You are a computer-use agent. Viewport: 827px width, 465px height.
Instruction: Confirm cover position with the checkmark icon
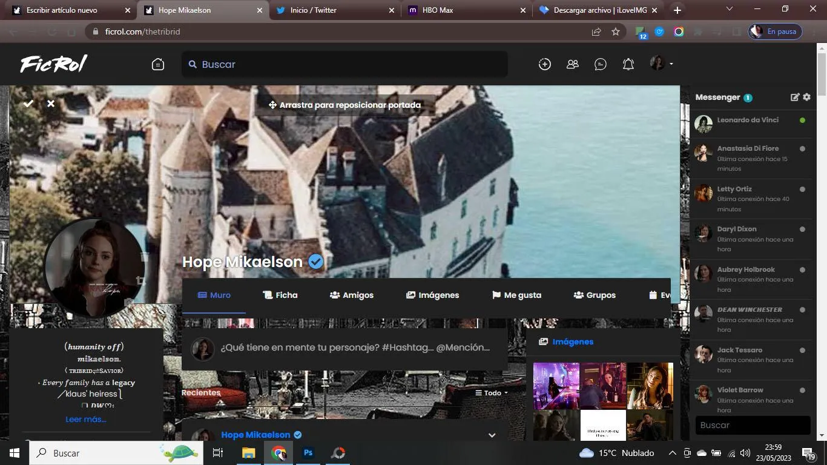28,104
